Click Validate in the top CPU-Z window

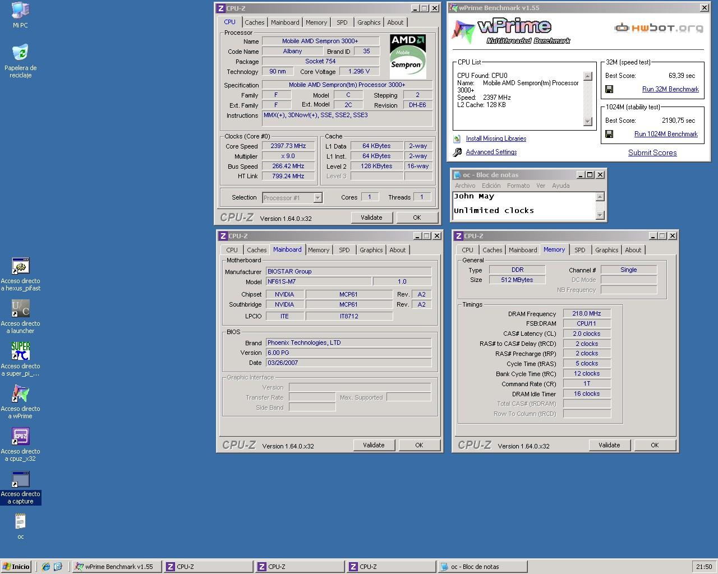pyautogui.click(x=371, y=217)
